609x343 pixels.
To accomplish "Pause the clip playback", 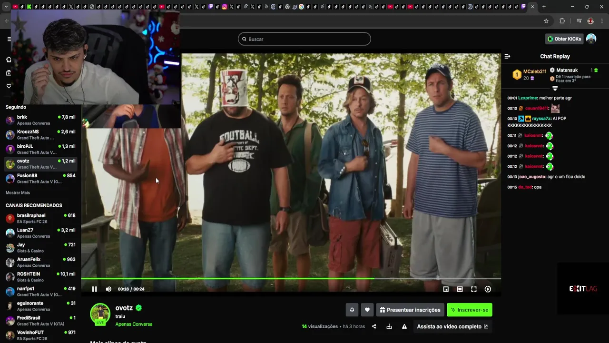I will click(94, 289).
